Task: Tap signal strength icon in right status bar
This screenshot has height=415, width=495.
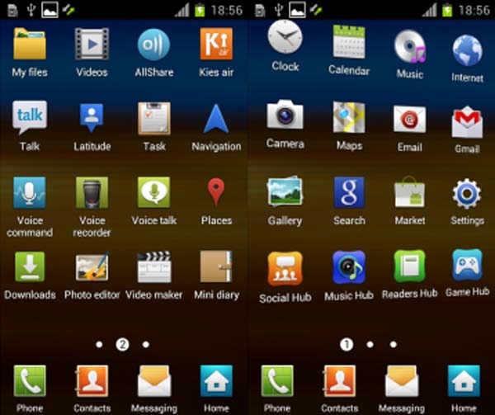Action: coord(430,10)
